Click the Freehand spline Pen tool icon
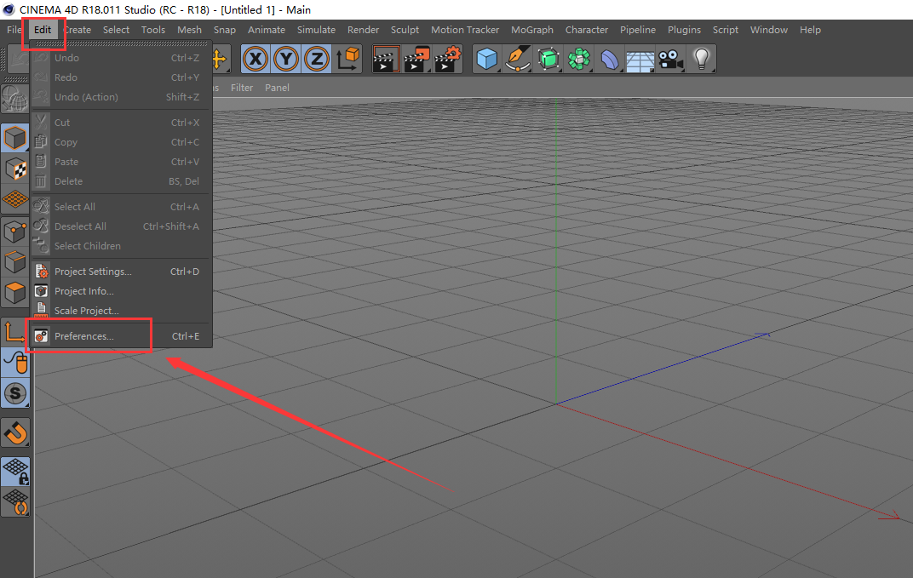 click(515, 59)
